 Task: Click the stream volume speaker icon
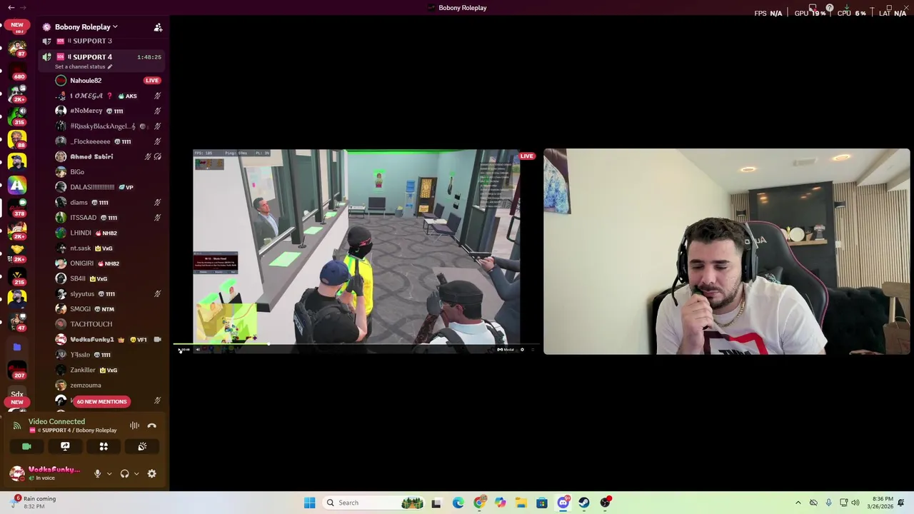tap(198, 350)
